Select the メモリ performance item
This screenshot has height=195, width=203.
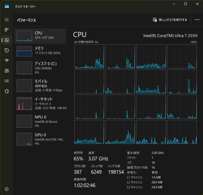40,51
